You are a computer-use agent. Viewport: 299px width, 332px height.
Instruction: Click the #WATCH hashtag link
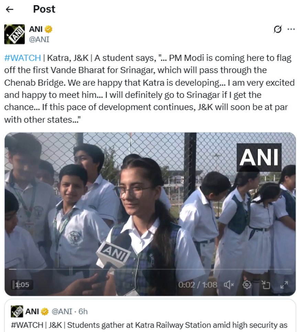(x=22, y=58)
